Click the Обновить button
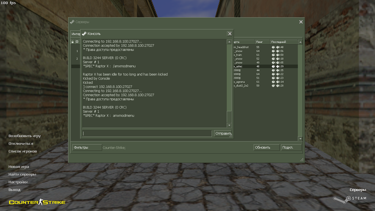The image size is (375, 211). [267, 148]
